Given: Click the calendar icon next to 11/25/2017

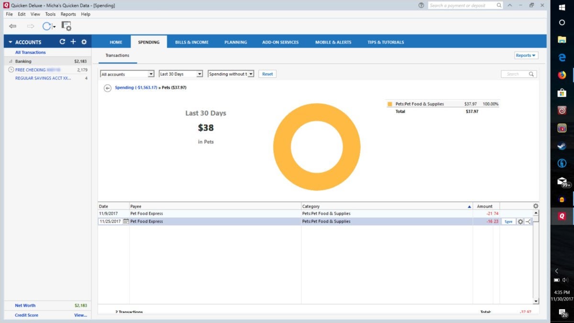Looking at the screenshot, I should (126, 222).
